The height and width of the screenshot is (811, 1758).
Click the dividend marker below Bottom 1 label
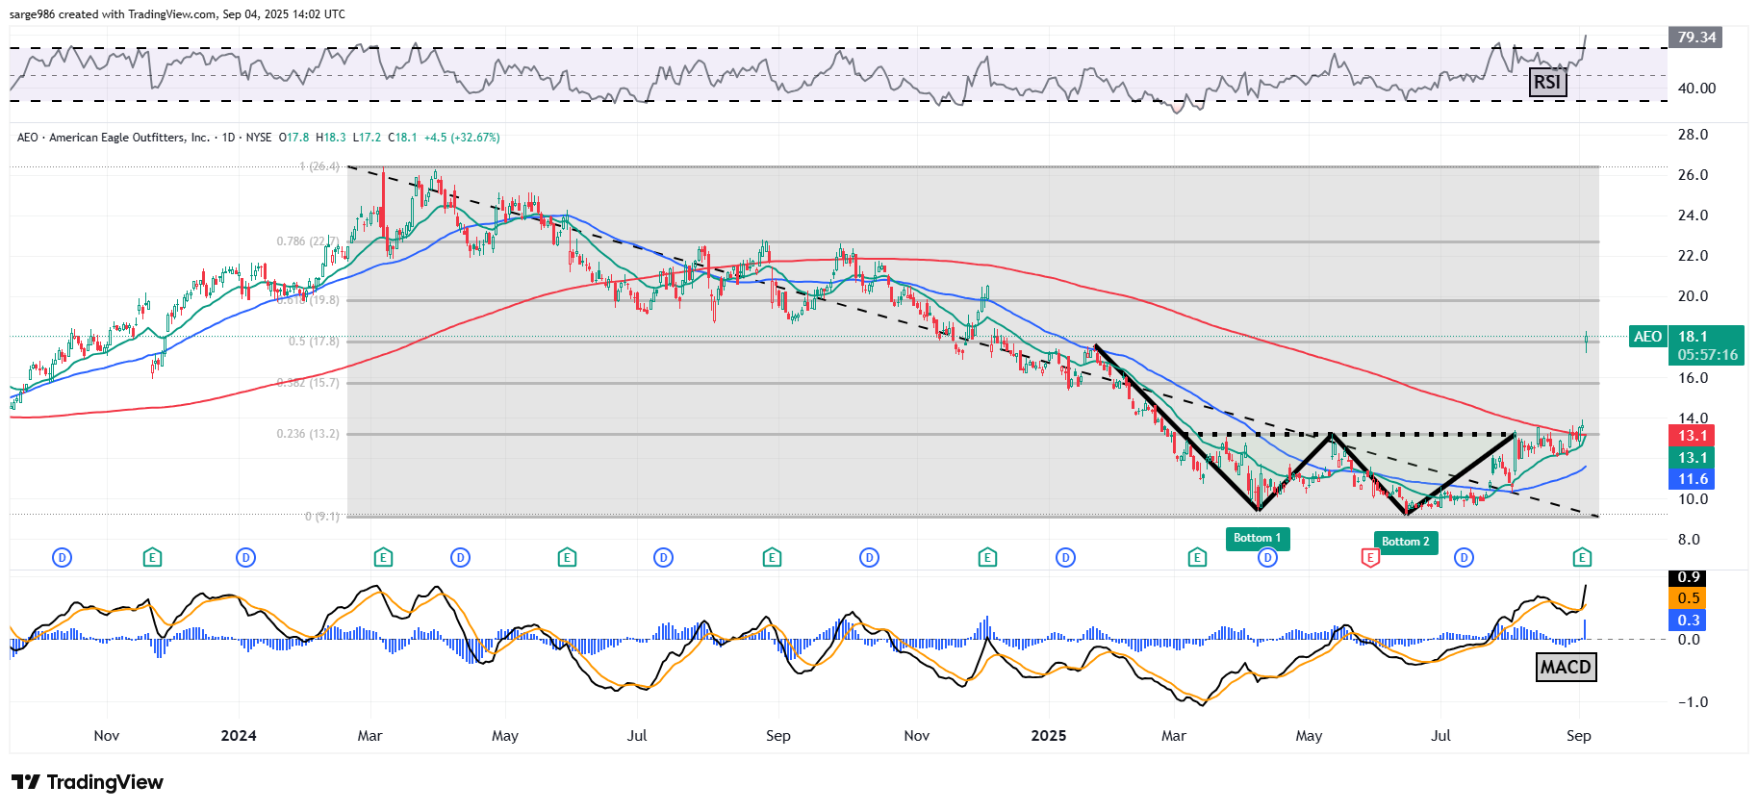(1267, 557)
